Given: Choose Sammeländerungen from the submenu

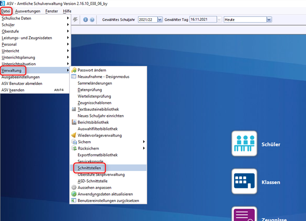Looking at the screenshot, I should click(108, 83).
